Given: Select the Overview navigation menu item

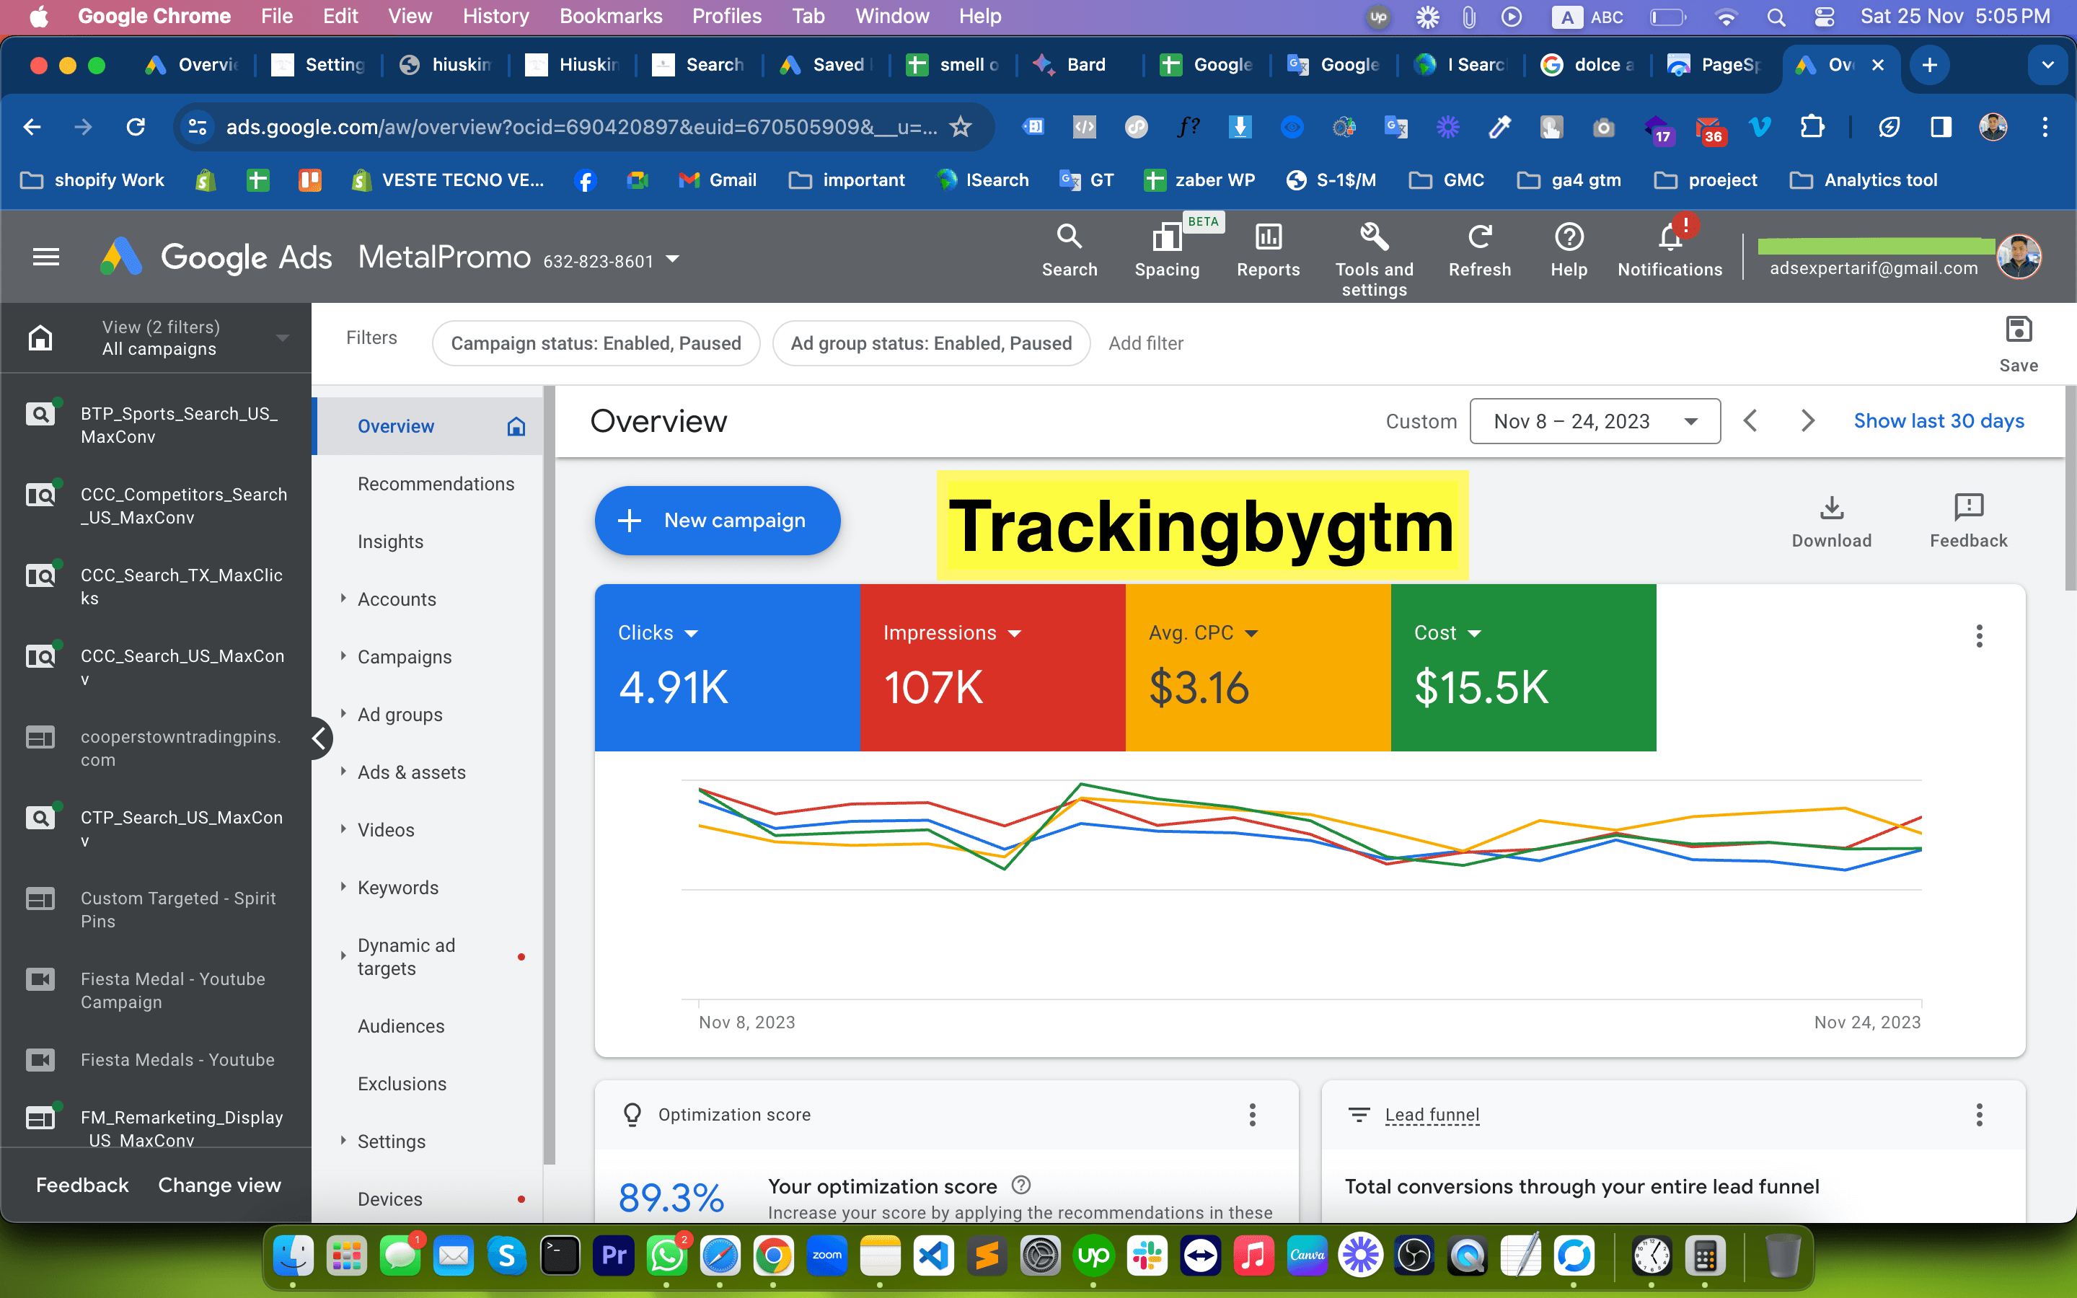Looking at the screenshot, I should click(396, 425).
